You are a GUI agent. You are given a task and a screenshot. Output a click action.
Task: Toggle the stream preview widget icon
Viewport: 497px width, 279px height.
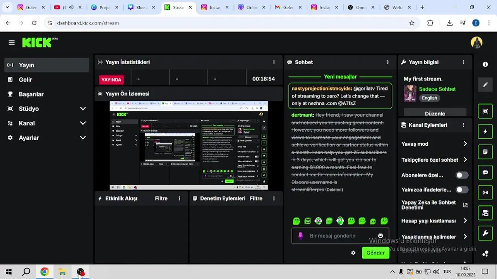pos(485,111)
